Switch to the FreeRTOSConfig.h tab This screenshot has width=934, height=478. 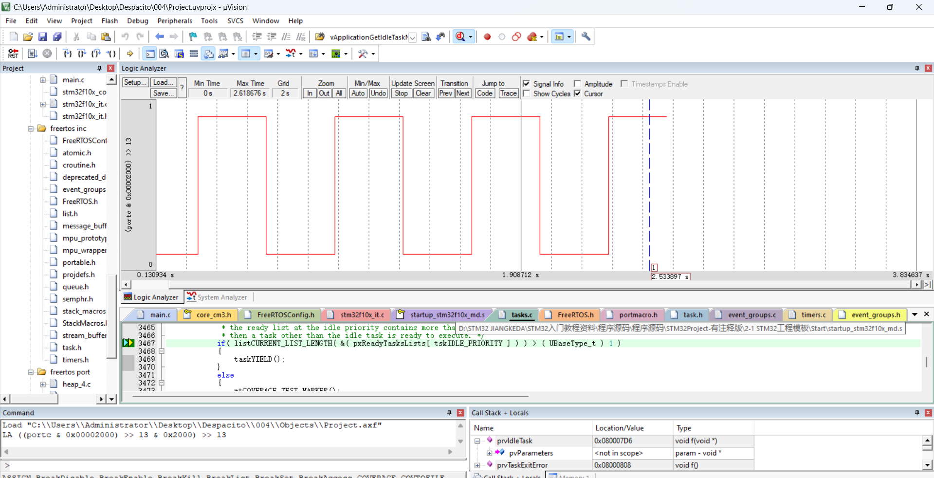tap(281, 315)
